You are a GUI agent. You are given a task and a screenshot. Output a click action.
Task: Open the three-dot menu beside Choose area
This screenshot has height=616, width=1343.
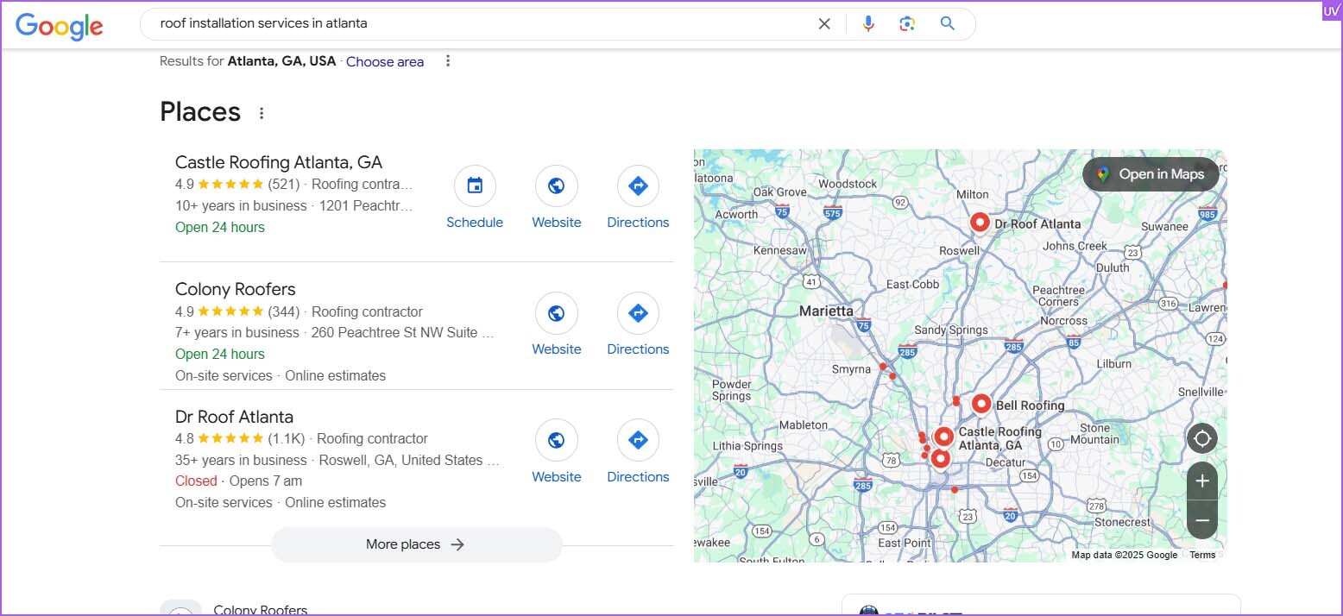click(x=447, y=60)
